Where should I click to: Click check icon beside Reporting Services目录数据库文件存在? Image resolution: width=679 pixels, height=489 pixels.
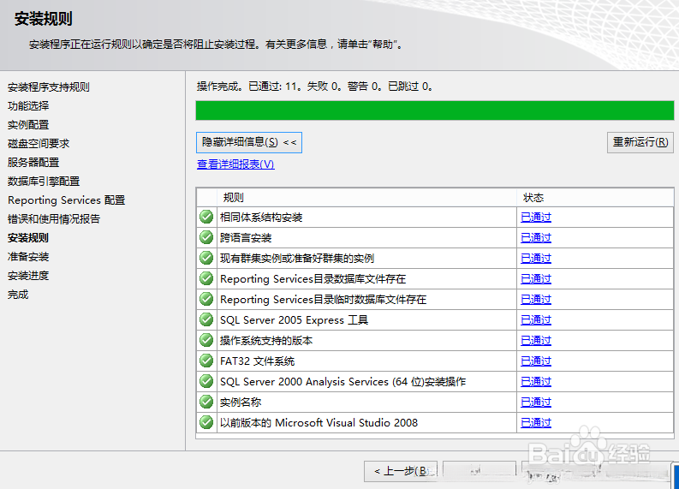(x=206, y=278)
